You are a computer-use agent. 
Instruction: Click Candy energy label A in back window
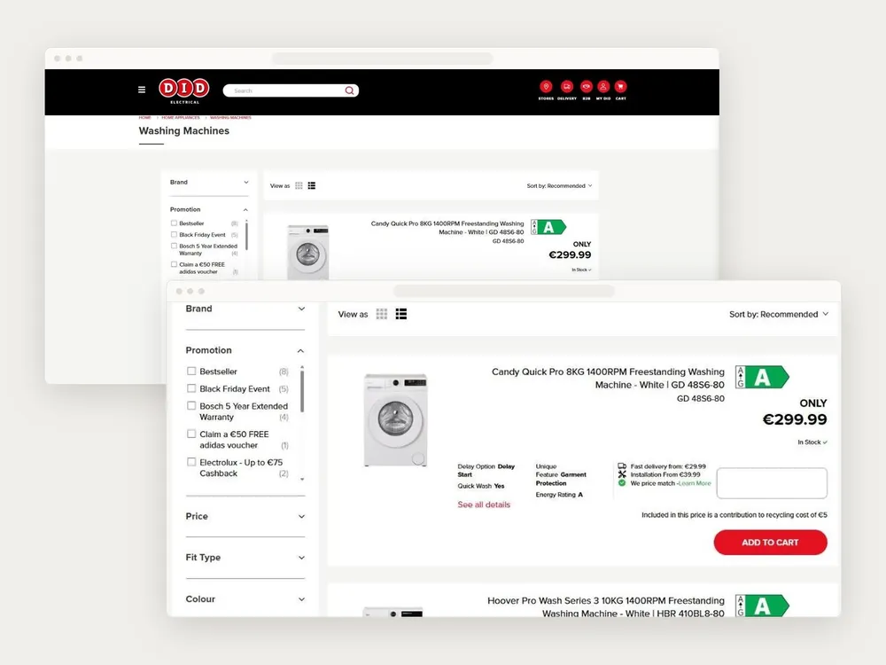pyautogui.click(x=548, y=227)
